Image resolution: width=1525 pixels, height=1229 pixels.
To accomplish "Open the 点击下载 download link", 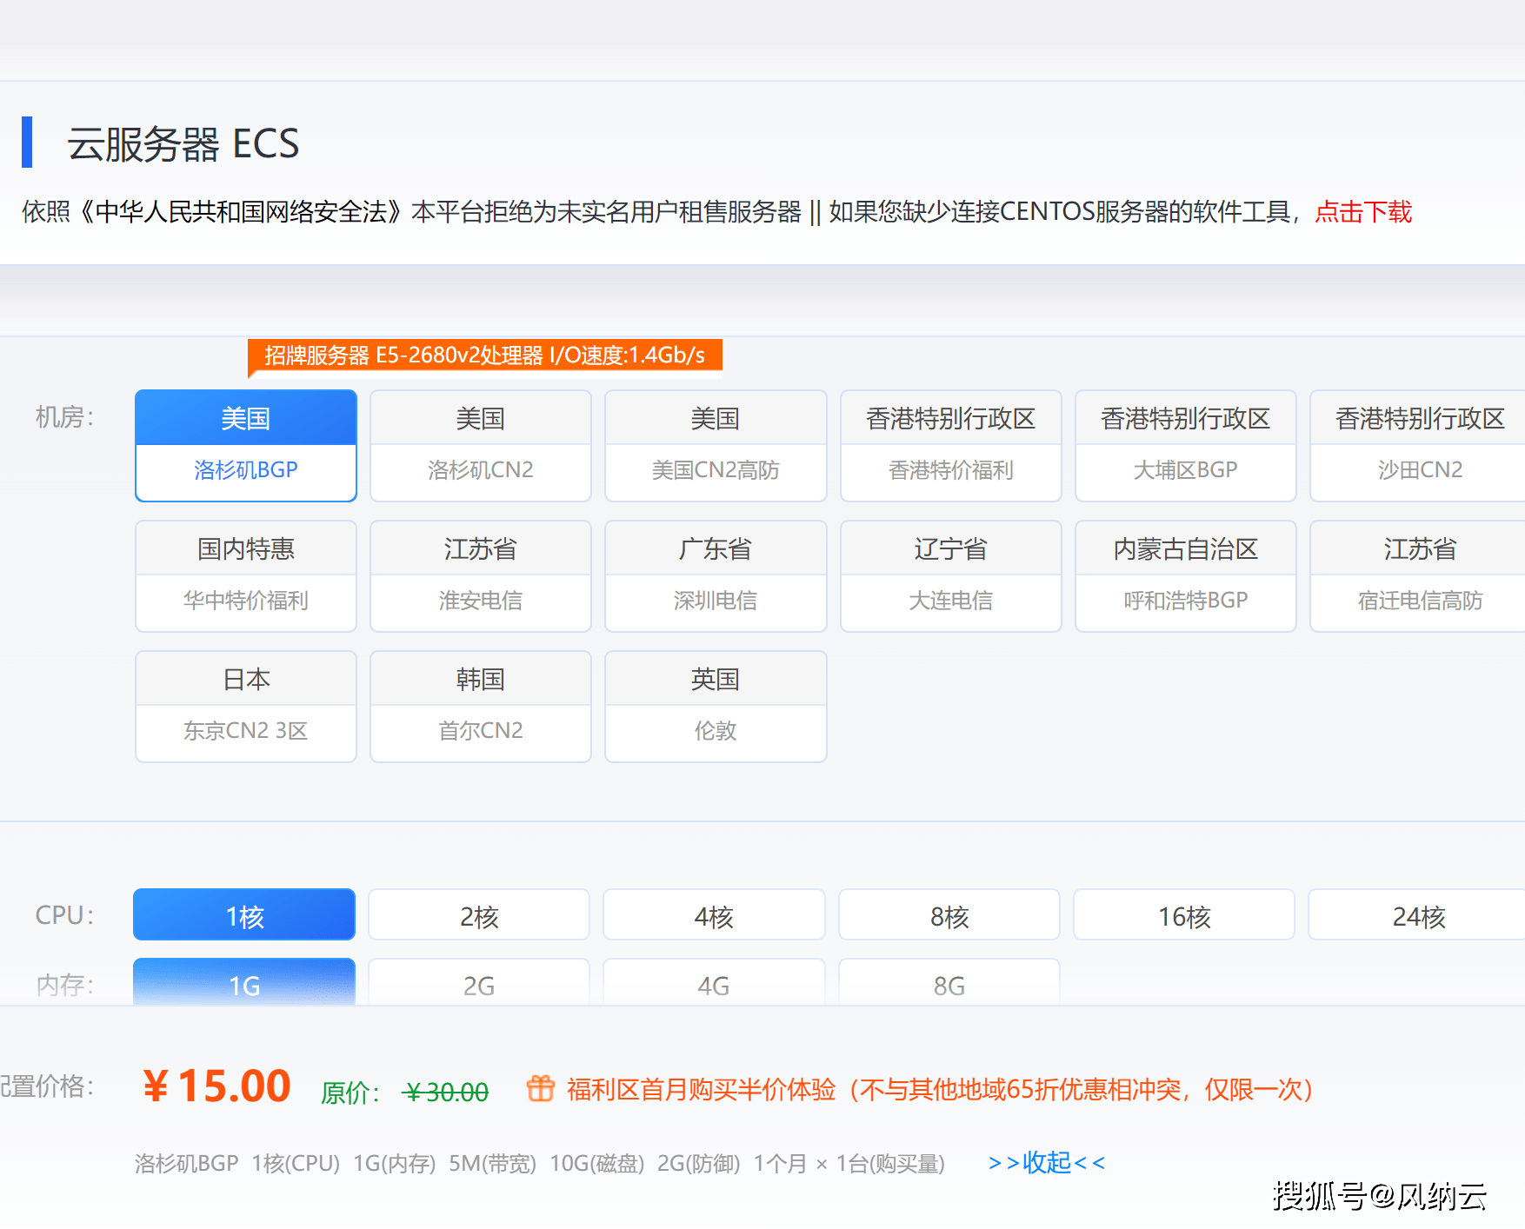I will tap(1363, 211).
